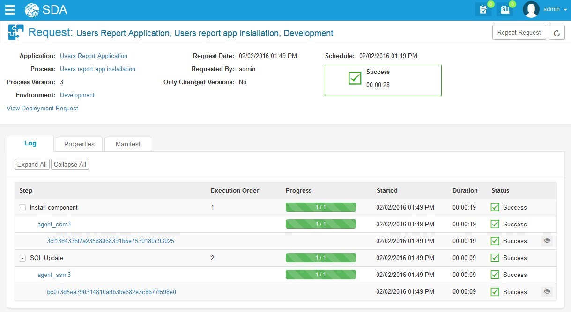
Task: Click execution order 2 of SQL Update
Action: coord(212,258)
